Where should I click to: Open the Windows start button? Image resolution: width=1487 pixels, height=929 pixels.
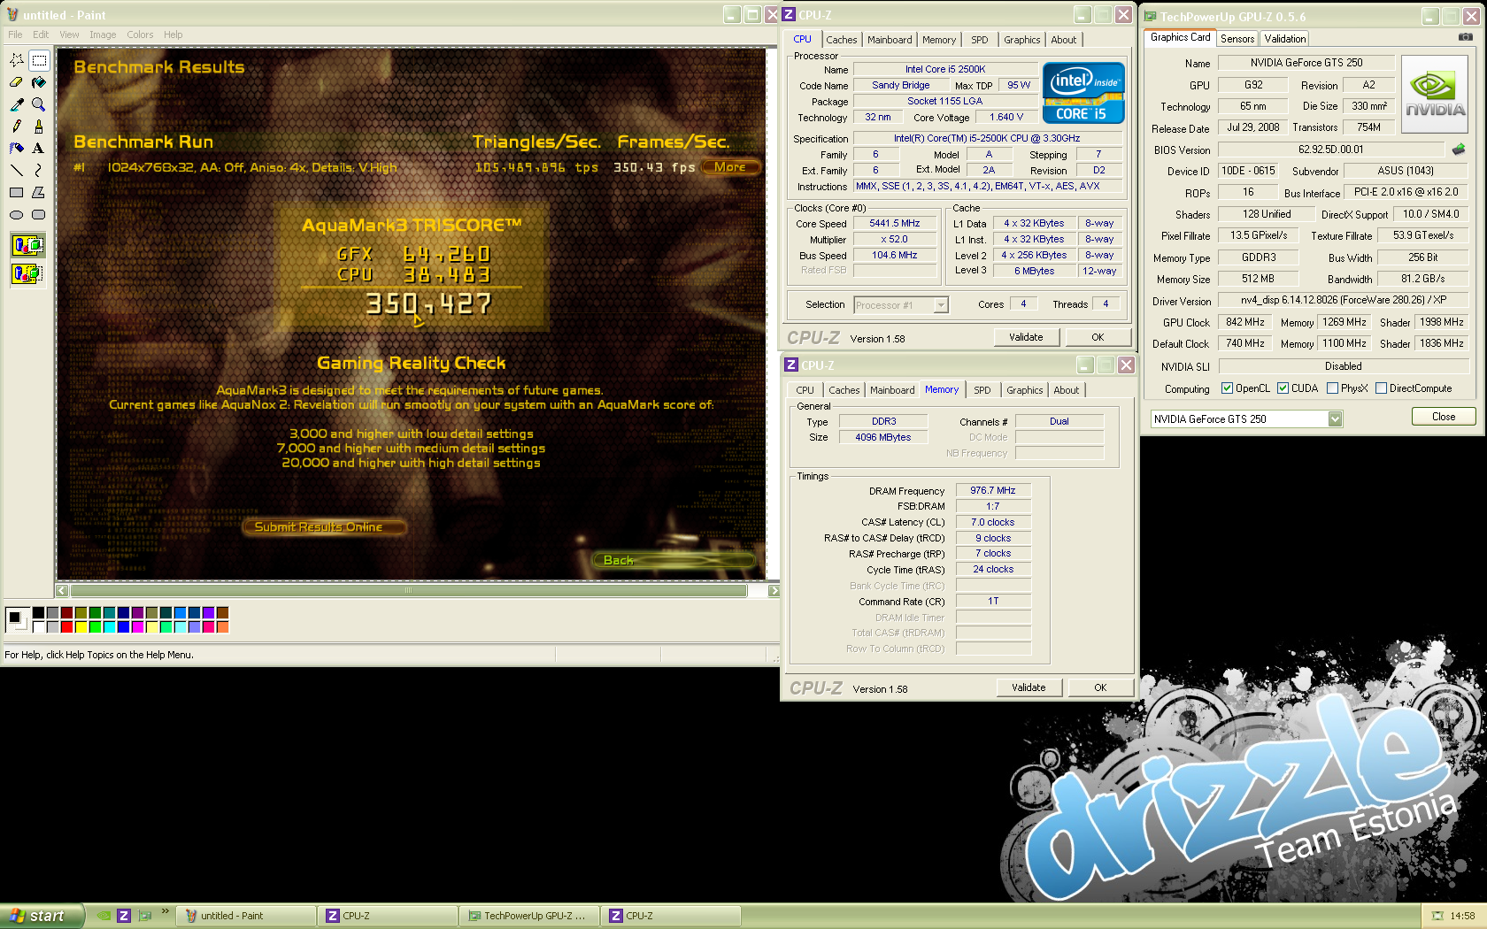(42, 916)
